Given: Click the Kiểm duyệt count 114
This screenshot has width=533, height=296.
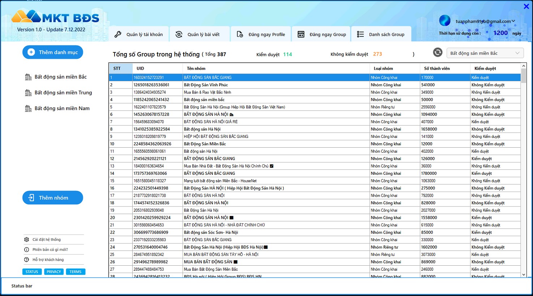Looking at the screenshot, I should point(288,54).
